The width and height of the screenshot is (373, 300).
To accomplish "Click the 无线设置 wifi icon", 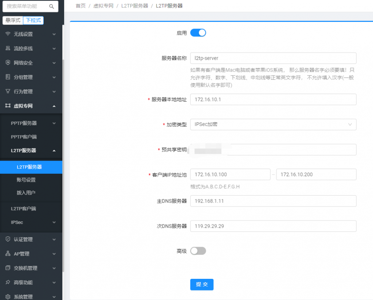I will (8, 34).
